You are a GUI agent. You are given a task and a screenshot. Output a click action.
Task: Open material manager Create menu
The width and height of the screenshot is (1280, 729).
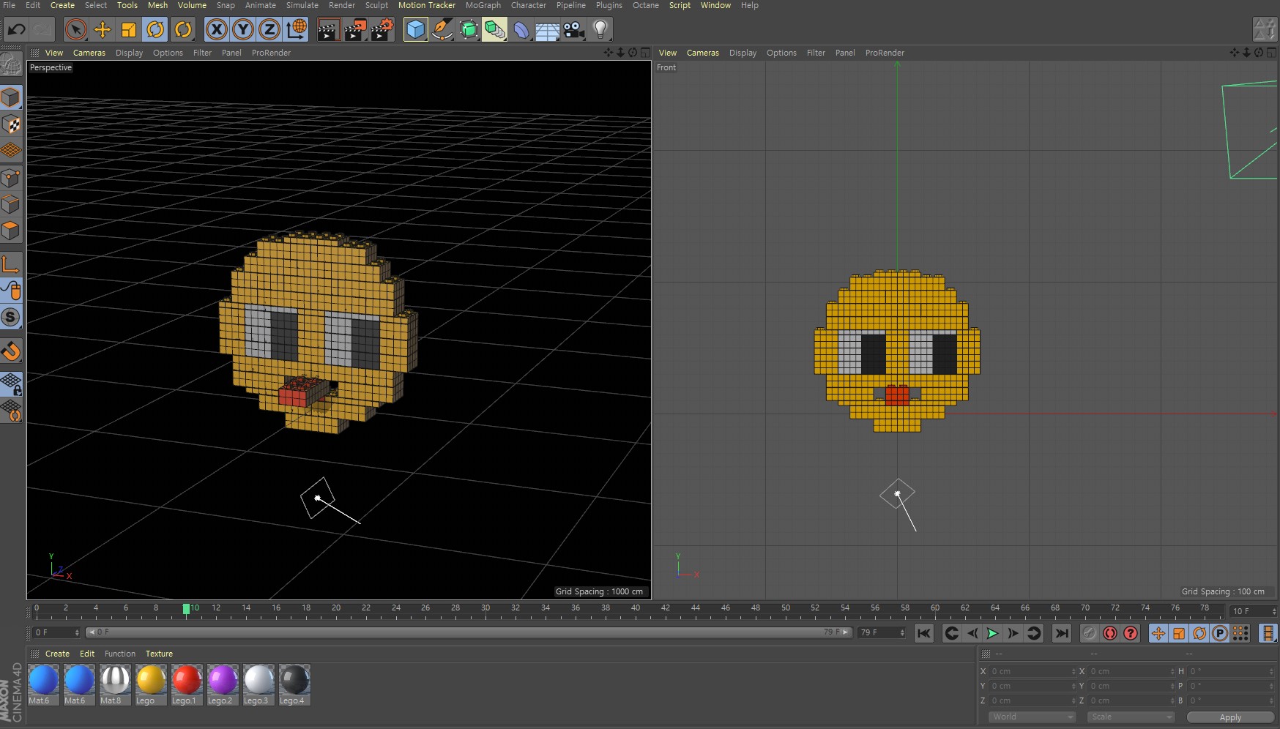(57, 654)
